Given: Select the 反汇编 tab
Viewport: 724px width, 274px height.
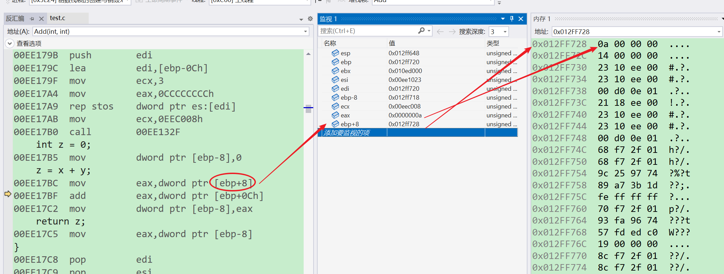Looking at the screenshot, I should pos(15,18).
